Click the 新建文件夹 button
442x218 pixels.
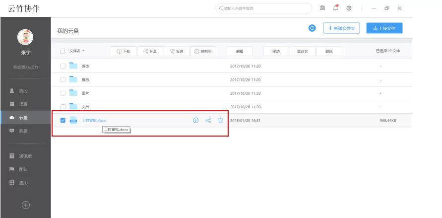tap(342, 28)
